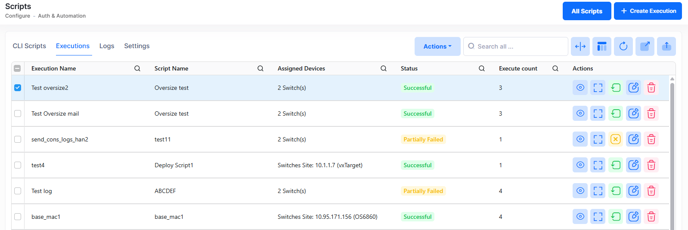This screenshot has width=688, height=230.
Task: Re-run the Test Oversize mail execution
Action: [x=616, y=113]
